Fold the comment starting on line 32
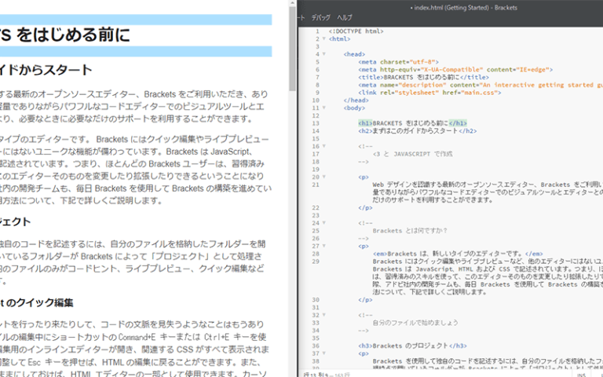 (x=324, y=315)
